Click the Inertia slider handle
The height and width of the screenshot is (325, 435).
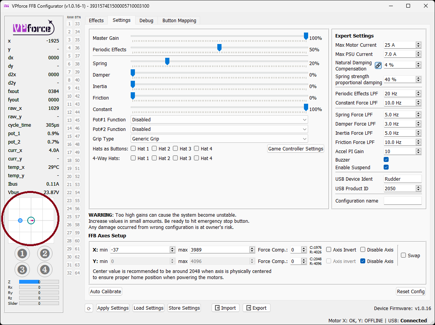click(133, 84)
